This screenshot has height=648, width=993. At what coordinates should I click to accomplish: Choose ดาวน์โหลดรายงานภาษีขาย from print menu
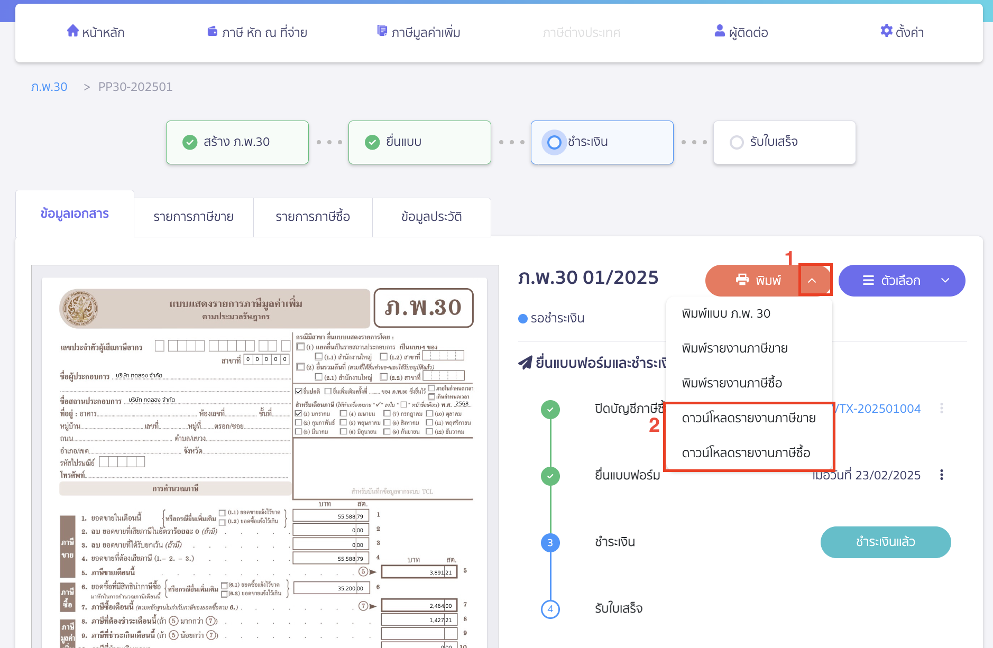pos(748,418)
